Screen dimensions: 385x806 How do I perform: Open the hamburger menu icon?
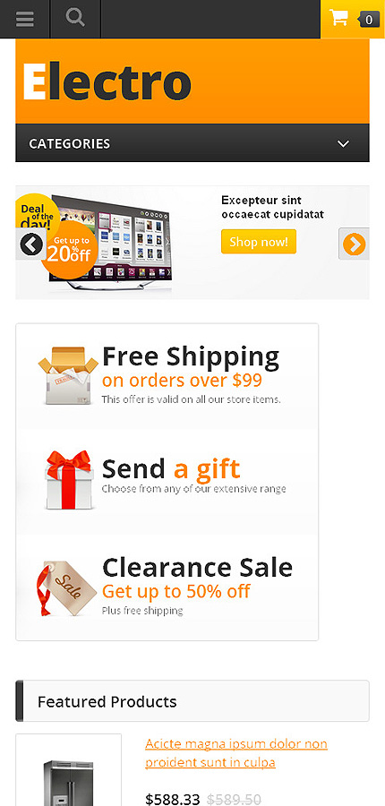pos(24,19)
